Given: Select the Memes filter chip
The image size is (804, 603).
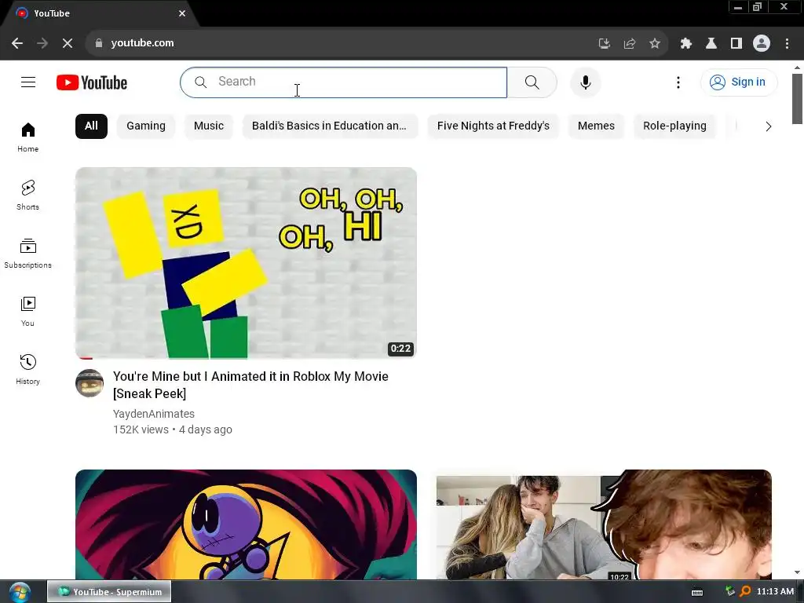Looking at the screenshot, I should pyautogui.click(x=596, y=126).
